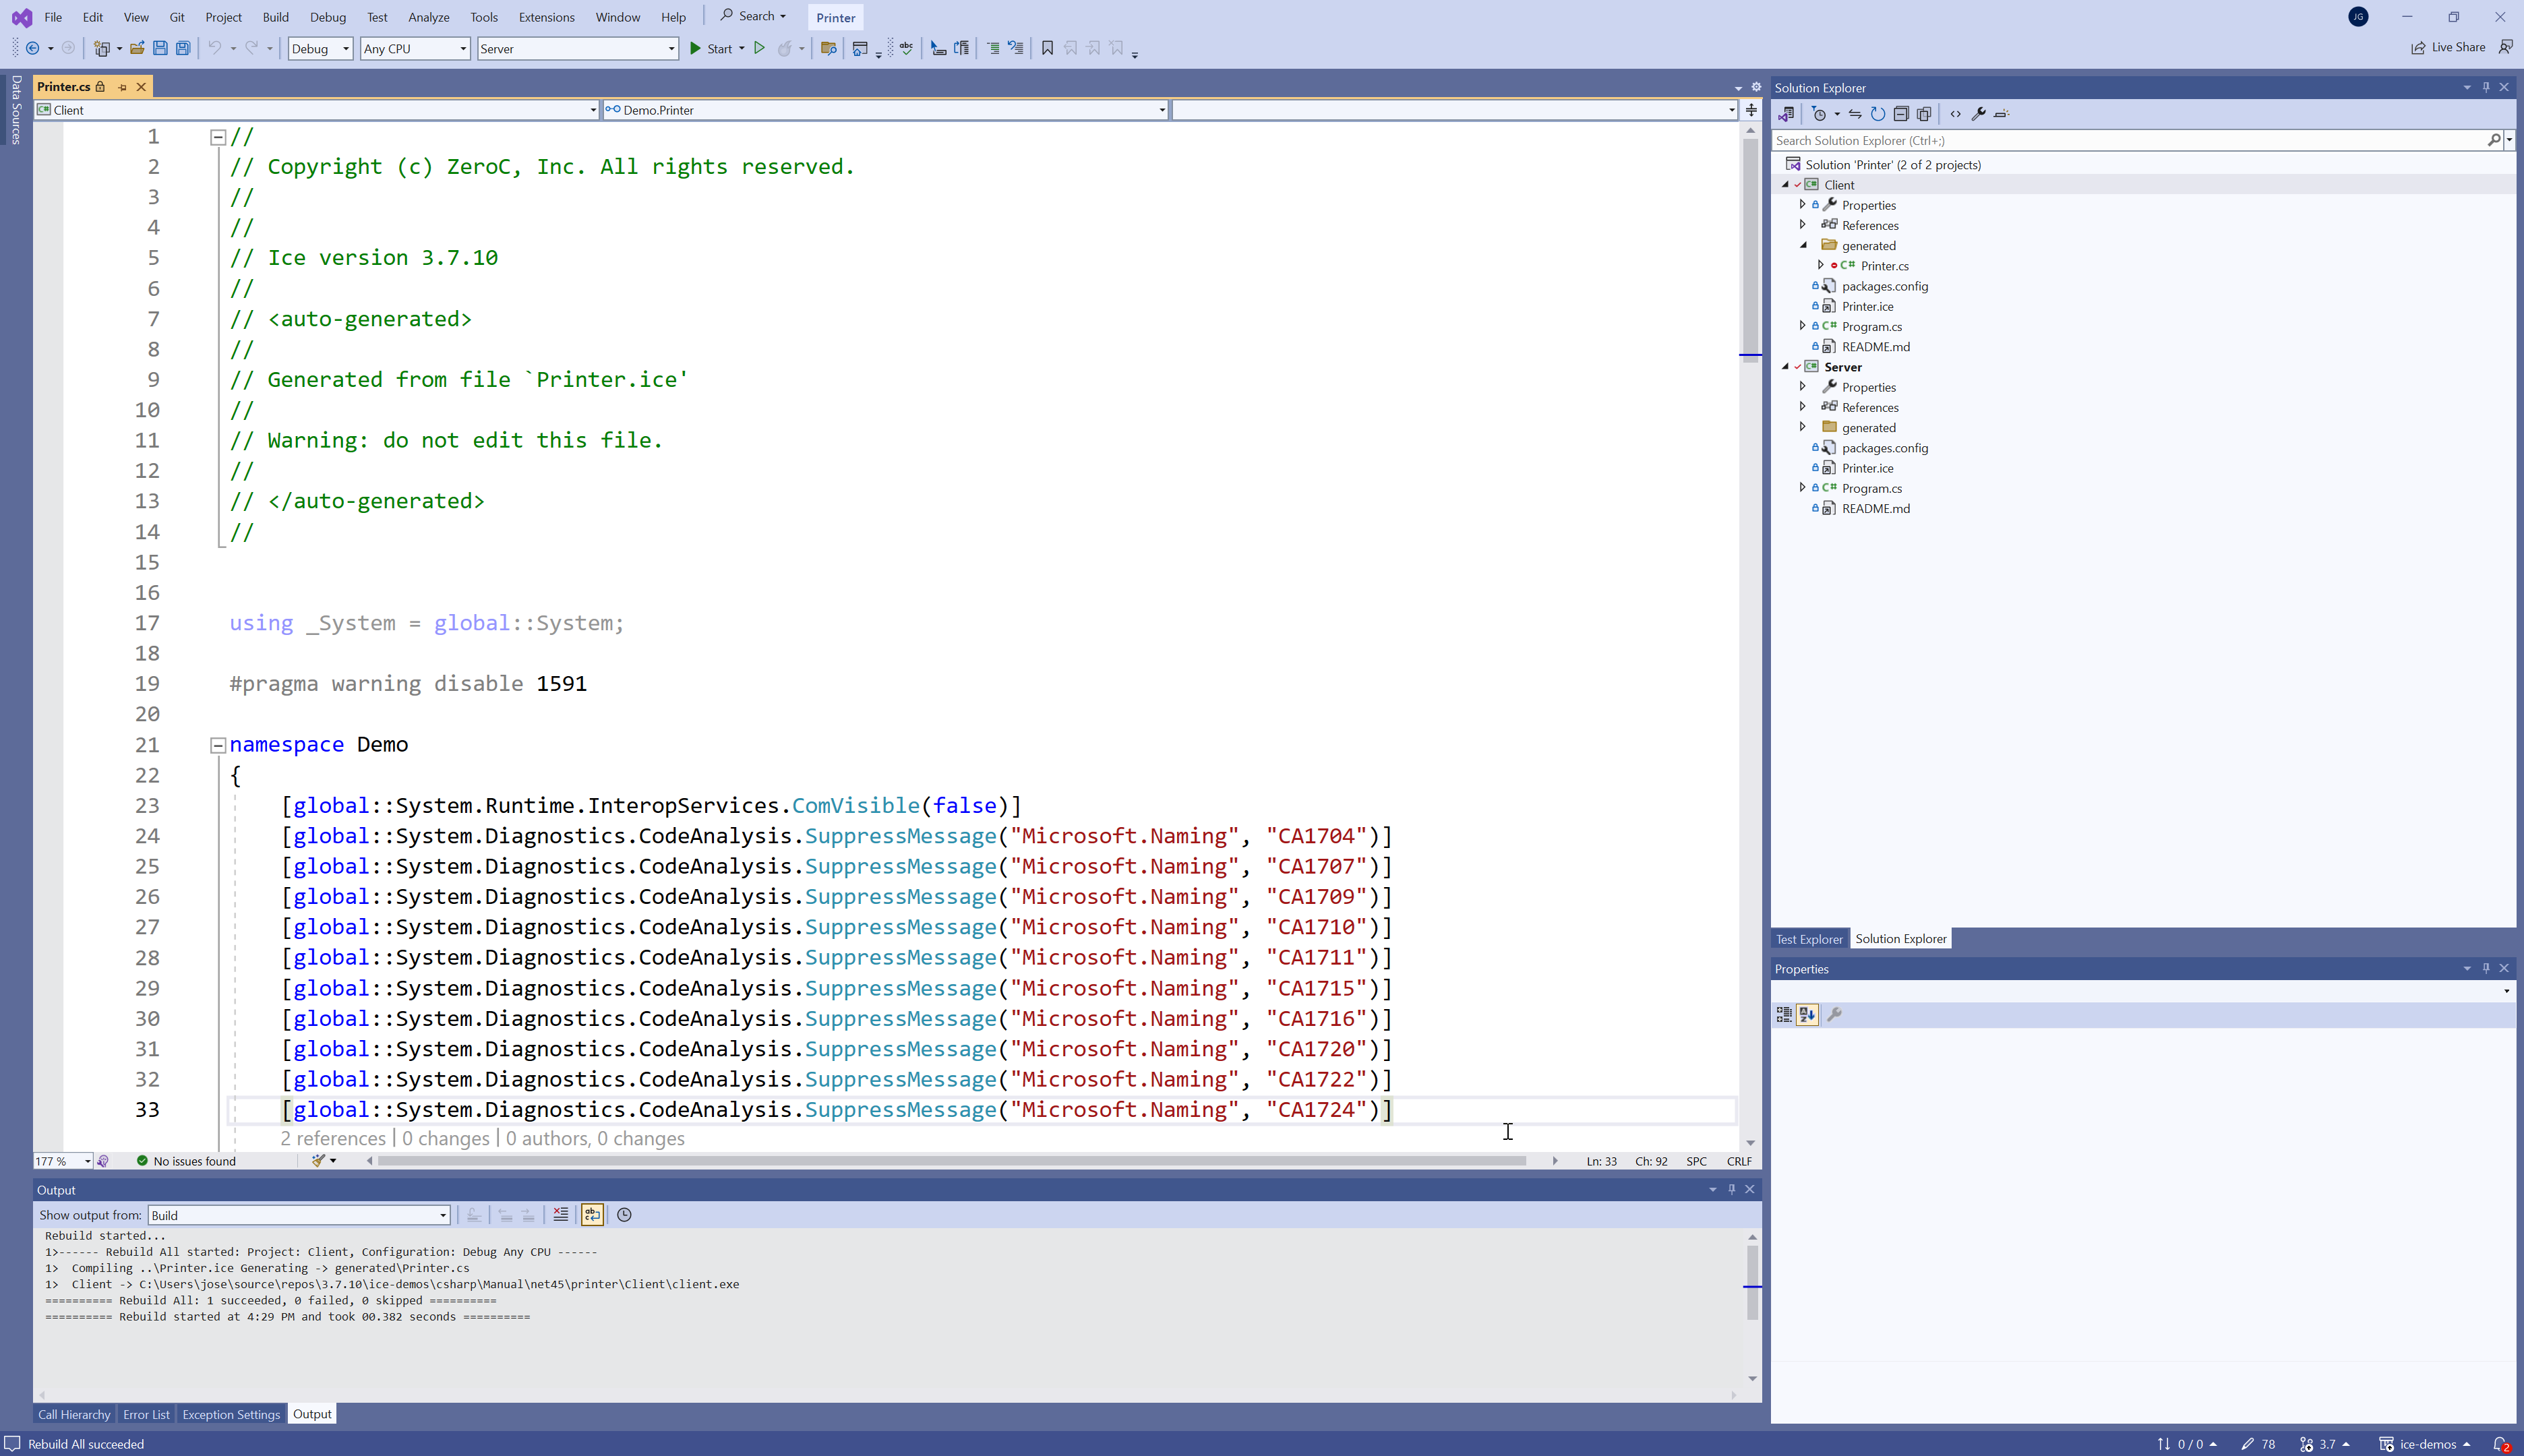Click Collapse All in Solution Explorer
This screenshot has height=1456, width=2524.
pos(1901,114)
